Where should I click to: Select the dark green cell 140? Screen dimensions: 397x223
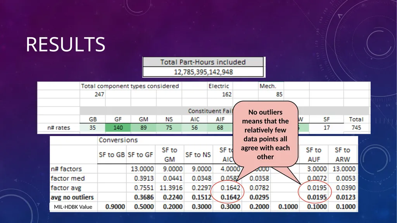coord(118,128)
